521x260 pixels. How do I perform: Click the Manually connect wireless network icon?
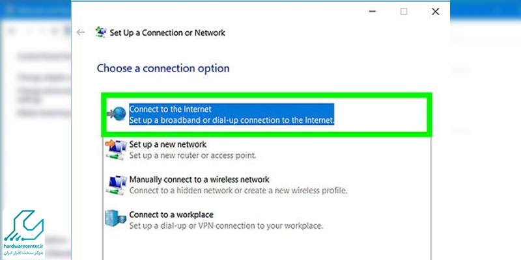[116, 185]
